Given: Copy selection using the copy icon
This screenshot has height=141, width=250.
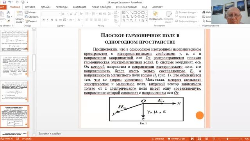Looking at the screenshot, I should 8,16.
